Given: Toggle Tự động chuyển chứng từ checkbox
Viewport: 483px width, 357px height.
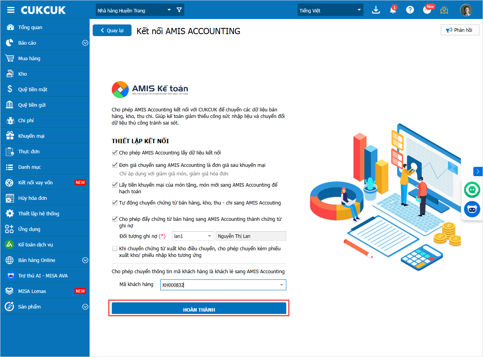Looking at the screenshot, I should click(x=114, y=203).
